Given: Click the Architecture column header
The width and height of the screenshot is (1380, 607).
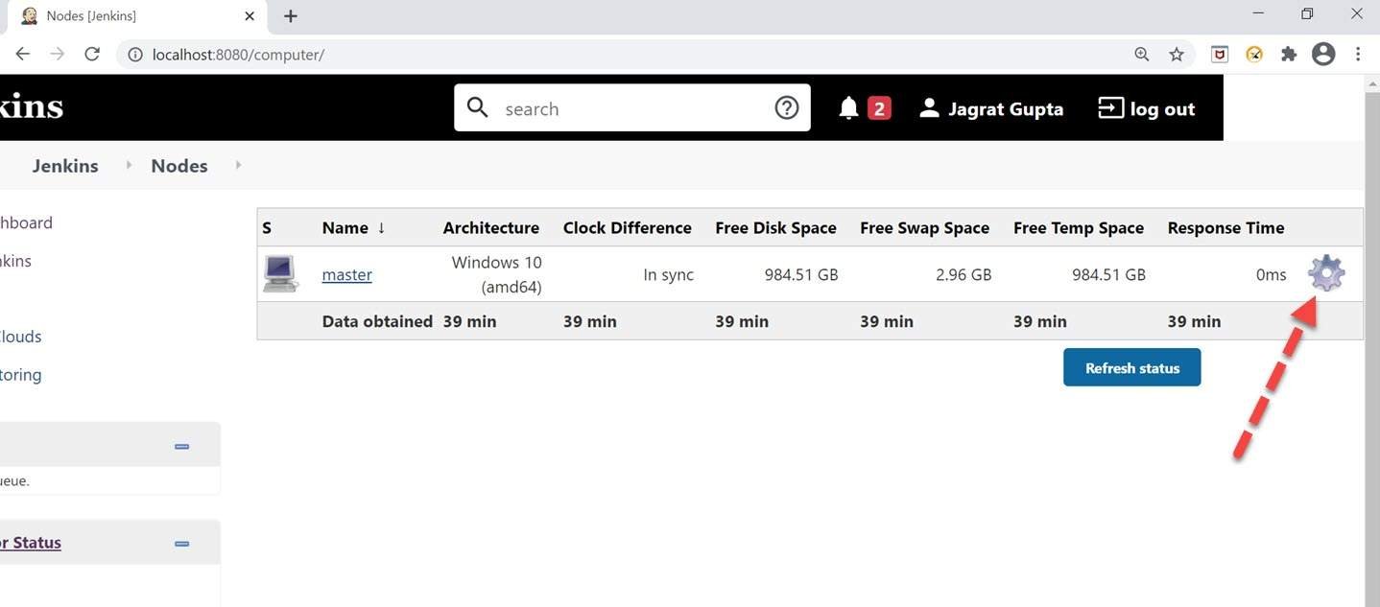Looking at the screenshot, I should click(x=490, y=228).
